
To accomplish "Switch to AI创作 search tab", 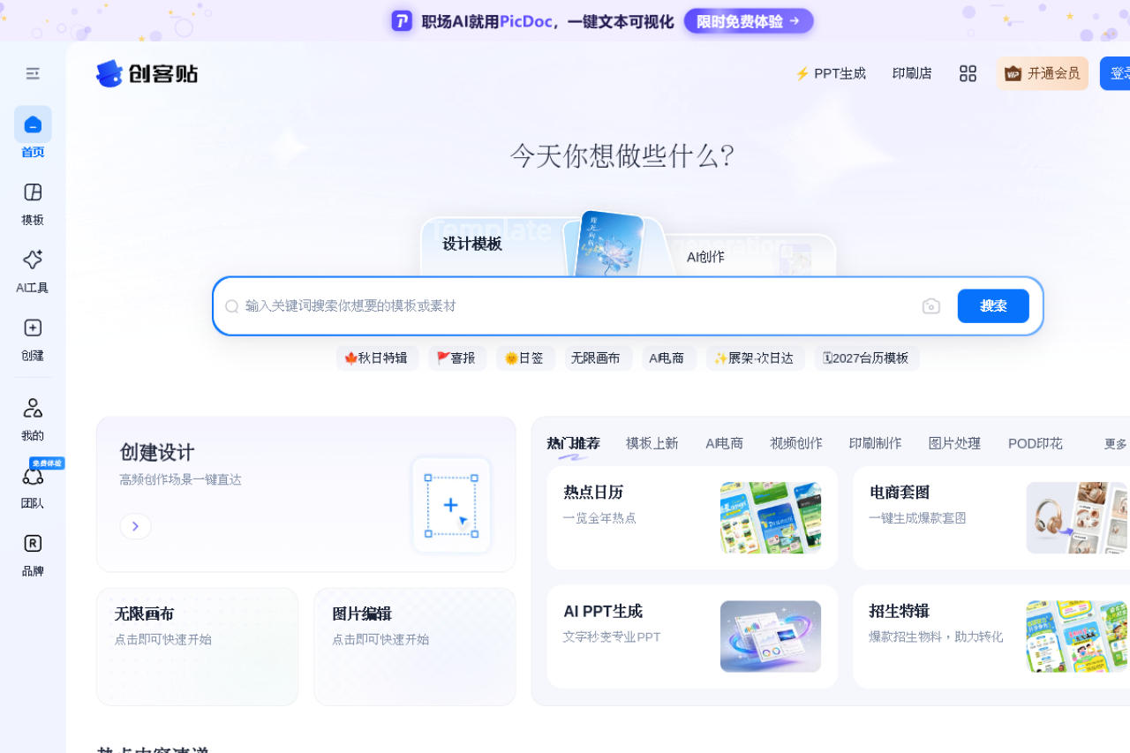I will tap(705, 257).
